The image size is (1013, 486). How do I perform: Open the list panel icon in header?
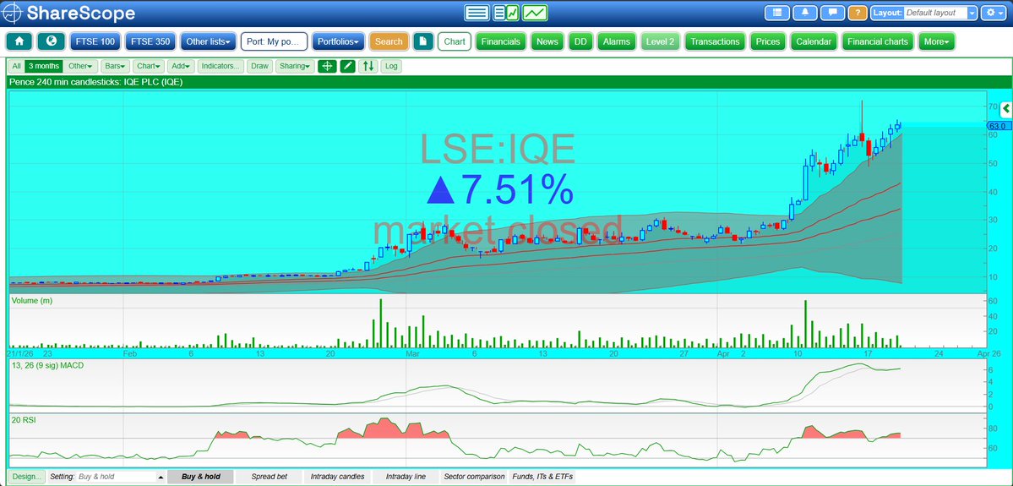(777, 13)
